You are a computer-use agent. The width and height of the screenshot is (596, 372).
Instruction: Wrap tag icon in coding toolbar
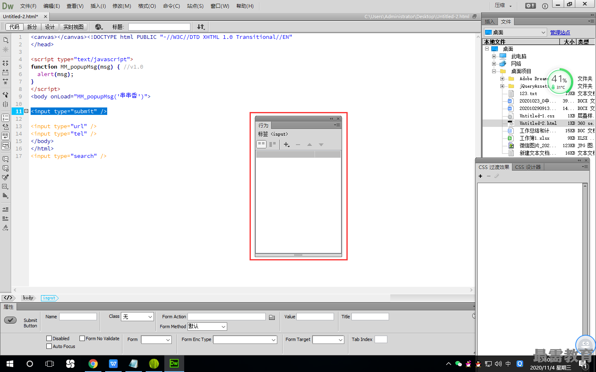(5, 177)
